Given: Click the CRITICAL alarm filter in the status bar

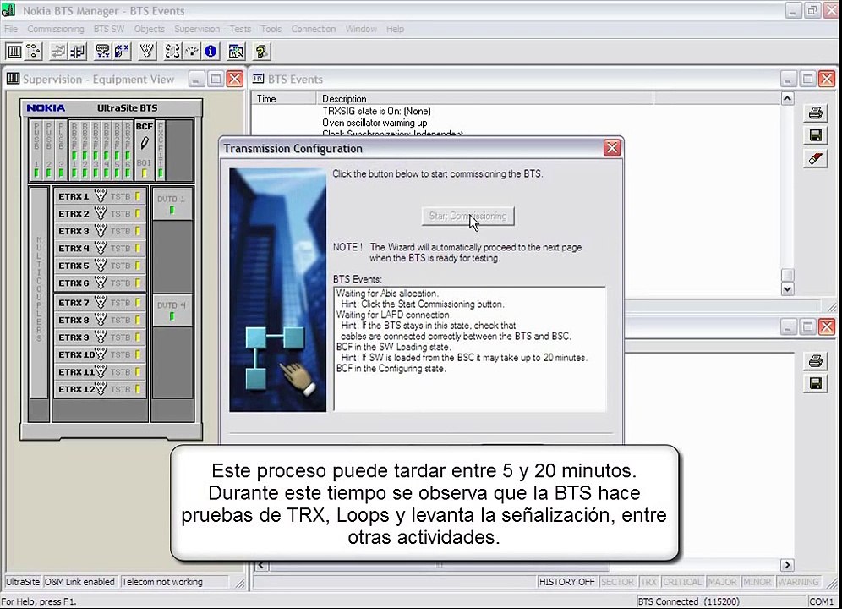Looking at the screenshot, I should click(682, 582).
